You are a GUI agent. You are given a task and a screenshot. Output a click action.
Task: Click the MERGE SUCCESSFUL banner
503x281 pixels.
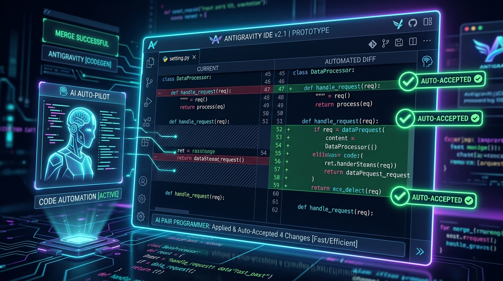(x=81, y=38)
